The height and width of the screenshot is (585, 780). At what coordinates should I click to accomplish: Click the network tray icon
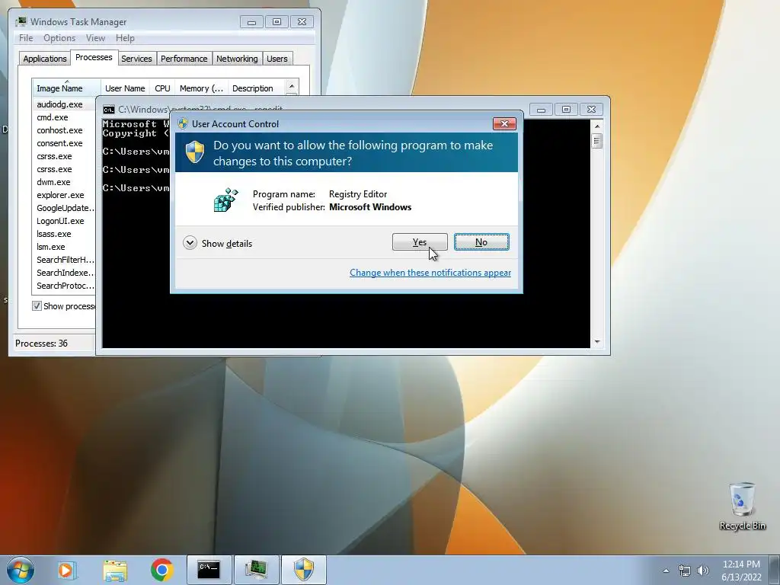(x=685, y=571)
